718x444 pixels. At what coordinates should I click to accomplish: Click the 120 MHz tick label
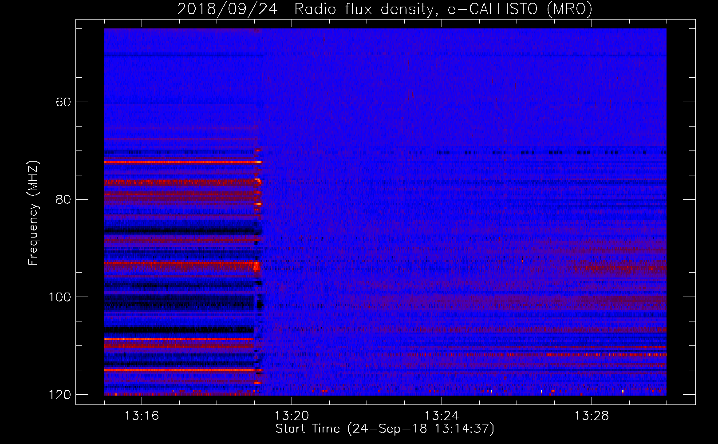tap(59, 395)
